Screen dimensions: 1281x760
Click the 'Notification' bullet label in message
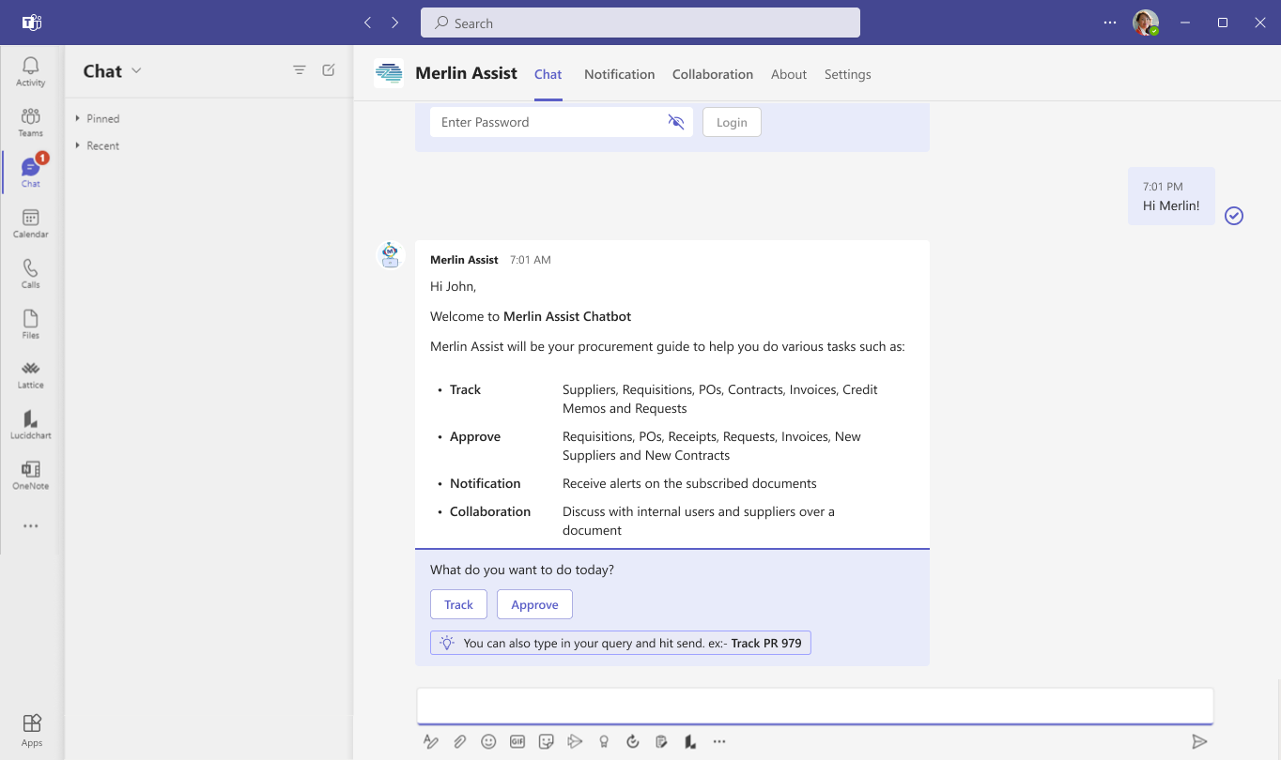485,483
